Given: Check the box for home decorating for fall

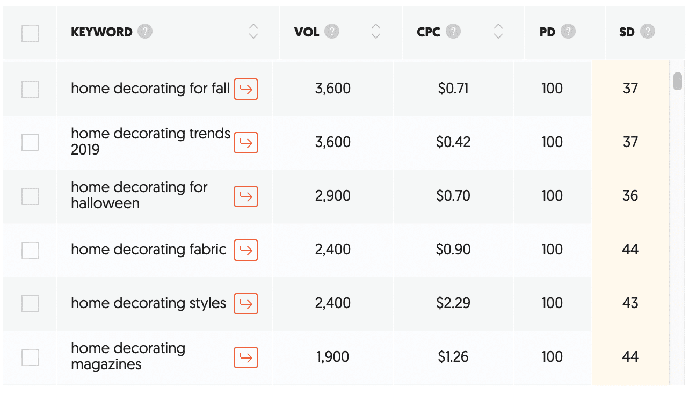Looking at the screenshot, I should click(x=30, y=89).
